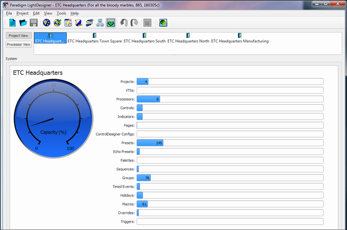Click the lightbulb palette toolbar icon
The image size is (347, 230).
pos(46,22)
